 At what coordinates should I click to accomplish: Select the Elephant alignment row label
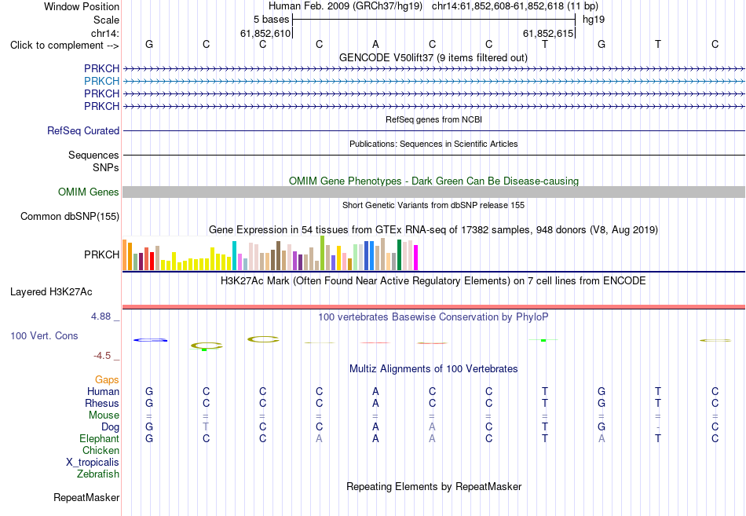[x=99, y=438]
